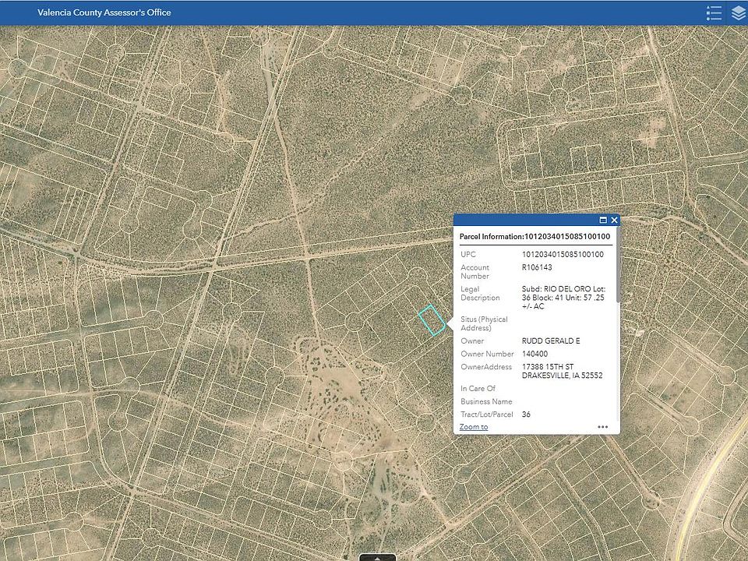748x561 pixels.
Task: Open the Layer List stack icon
Action: (739, 13)
